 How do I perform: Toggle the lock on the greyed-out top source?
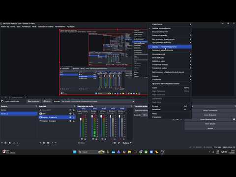point(74,110)
